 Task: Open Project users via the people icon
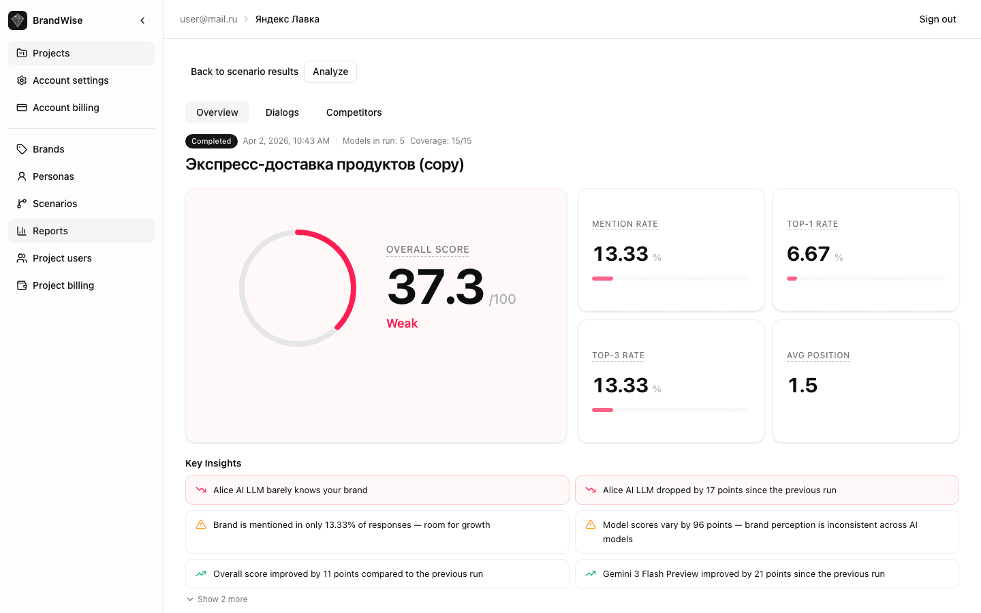coord(21,257)
